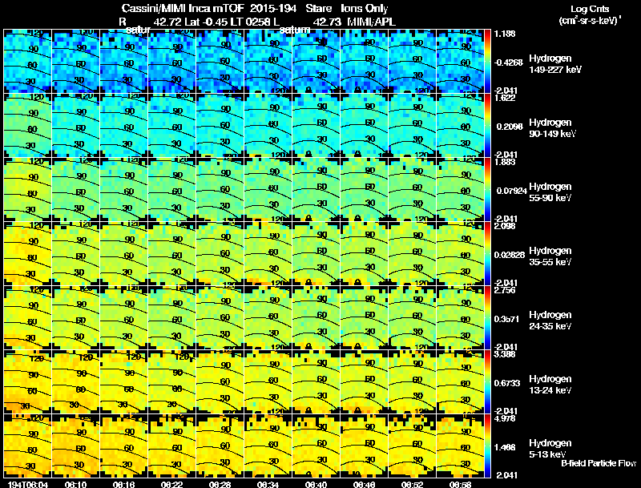641x488 pixels.
Task: Click the Stare Ions Only title text
Action: point(347,9)
